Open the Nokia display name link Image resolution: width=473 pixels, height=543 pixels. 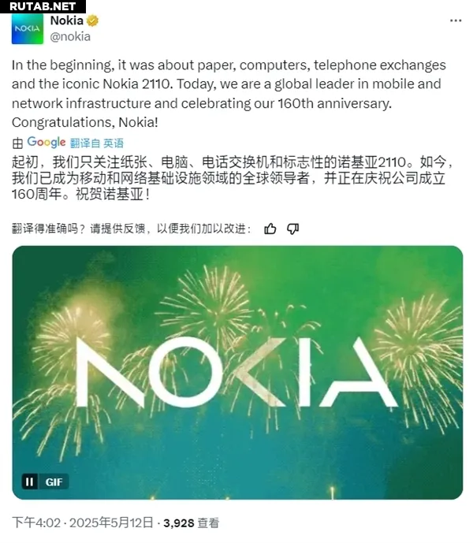66,20
